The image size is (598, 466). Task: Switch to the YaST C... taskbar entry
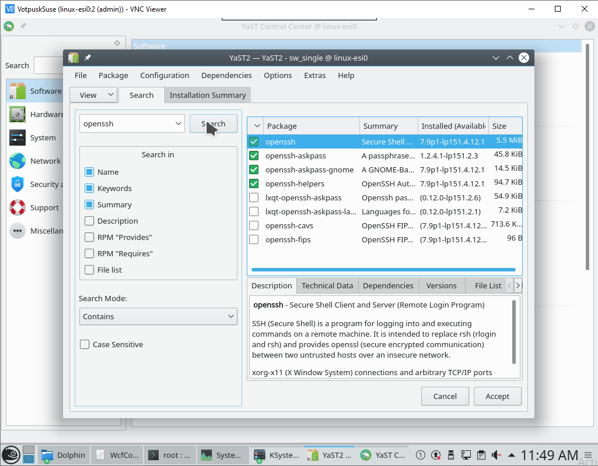(x=383, y=455)
